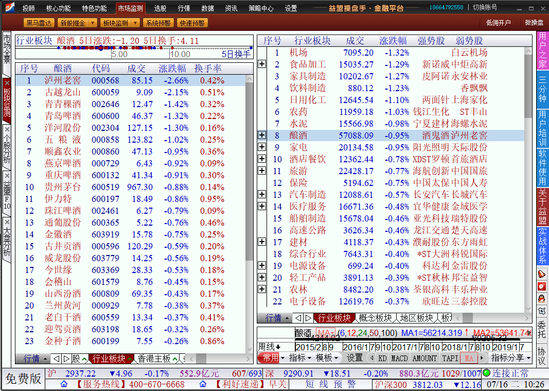
Task: Expand the 旅游 sector row
Action: click(x=262, y=171)
